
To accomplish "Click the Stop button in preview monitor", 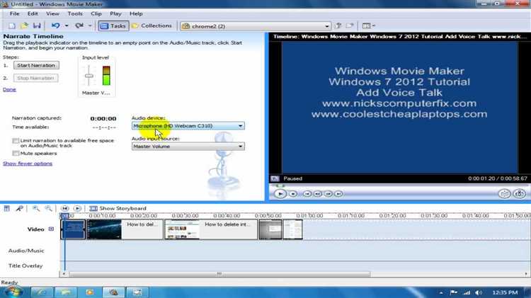I will click(x=293, y=194).
